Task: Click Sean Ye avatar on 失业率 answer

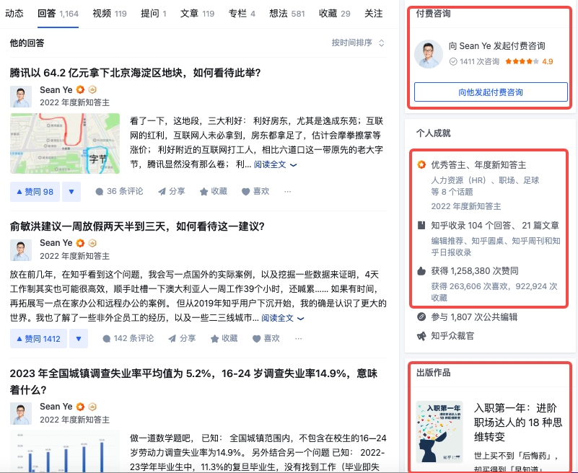Action: point(21,413)
